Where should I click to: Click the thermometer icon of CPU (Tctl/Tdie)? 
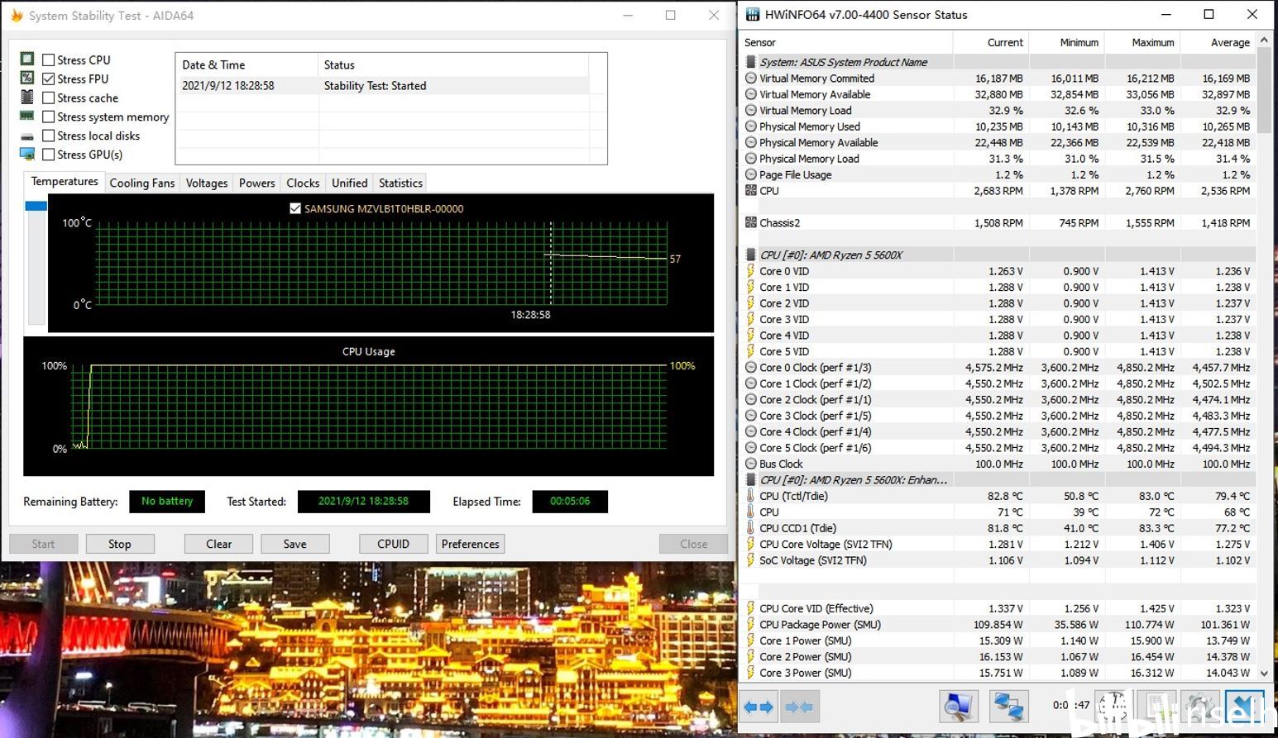751,495
